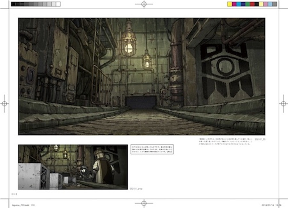Pick the dark blue swatch in color bar
288x208 pixels.
click(243, 4)
